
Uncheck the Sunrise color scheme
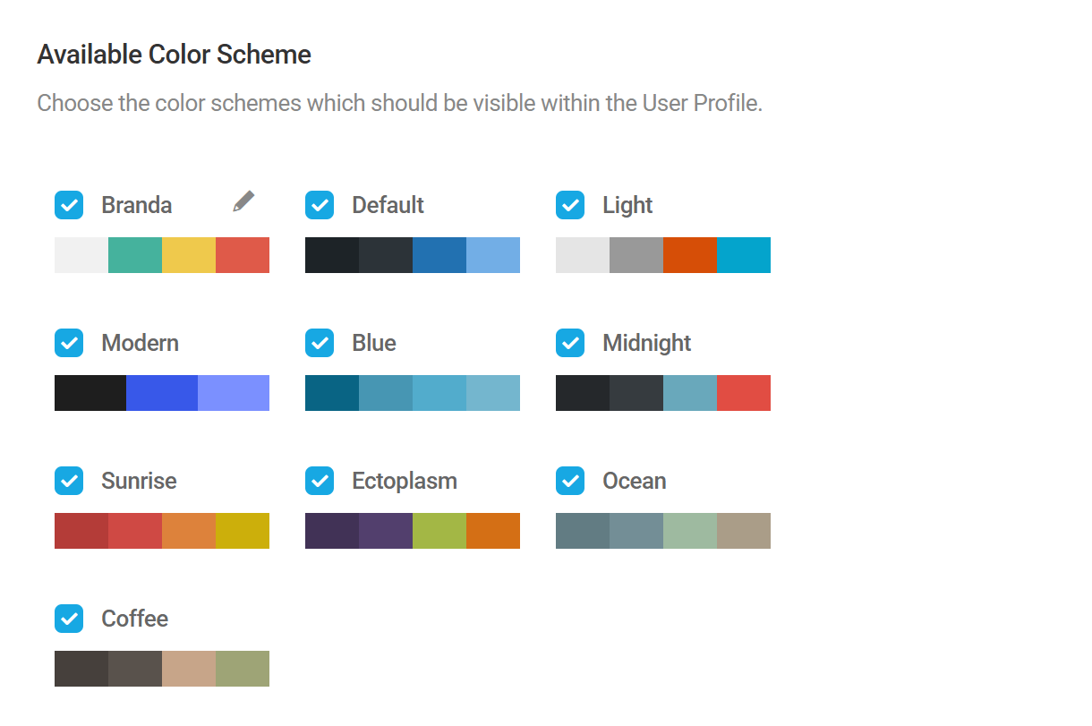[x=68, y=481]
